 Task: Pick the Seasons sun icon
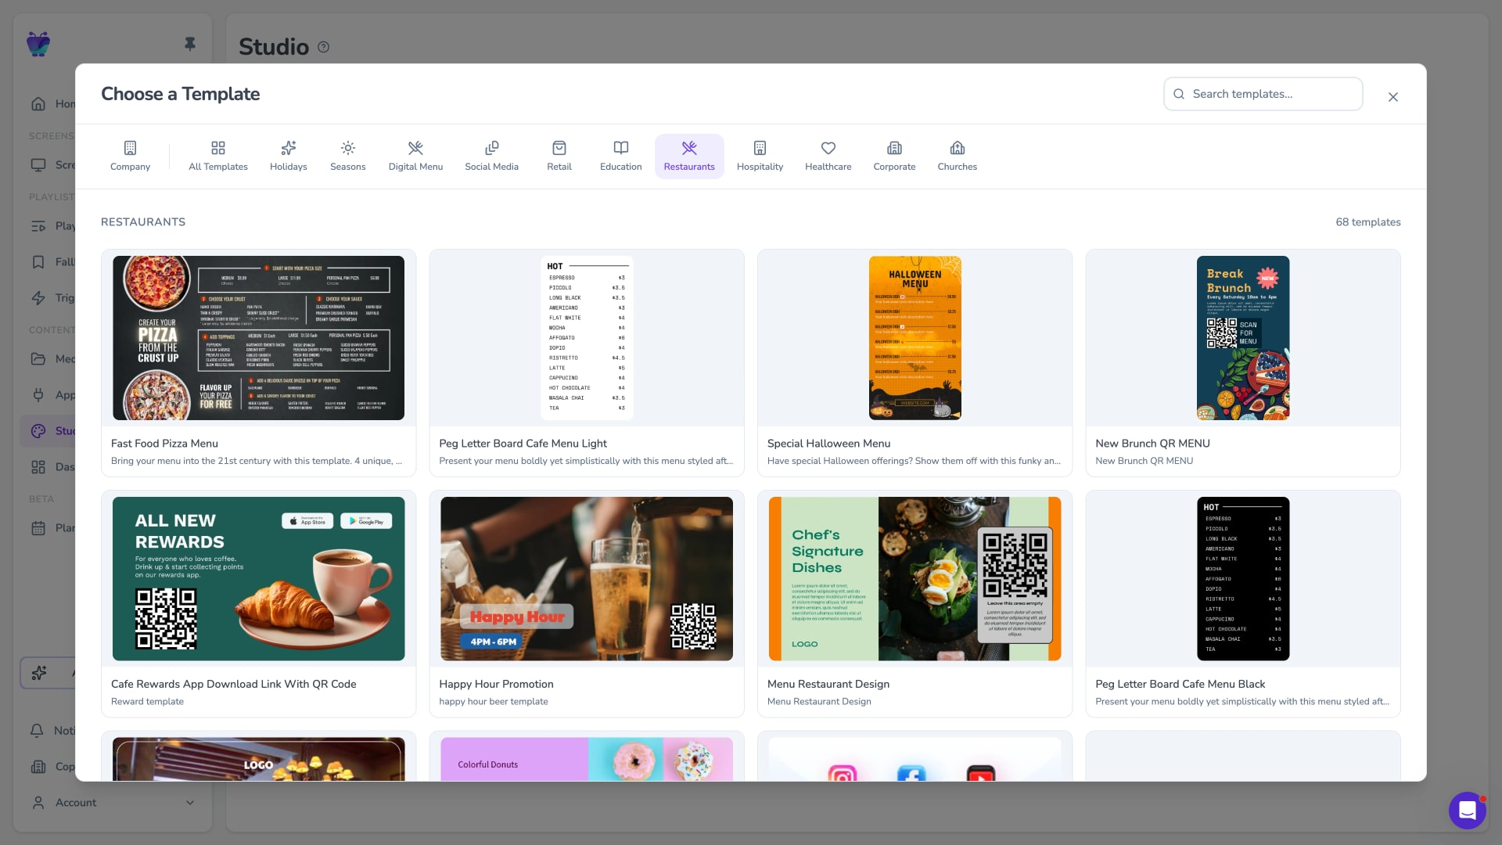(348, 148)
